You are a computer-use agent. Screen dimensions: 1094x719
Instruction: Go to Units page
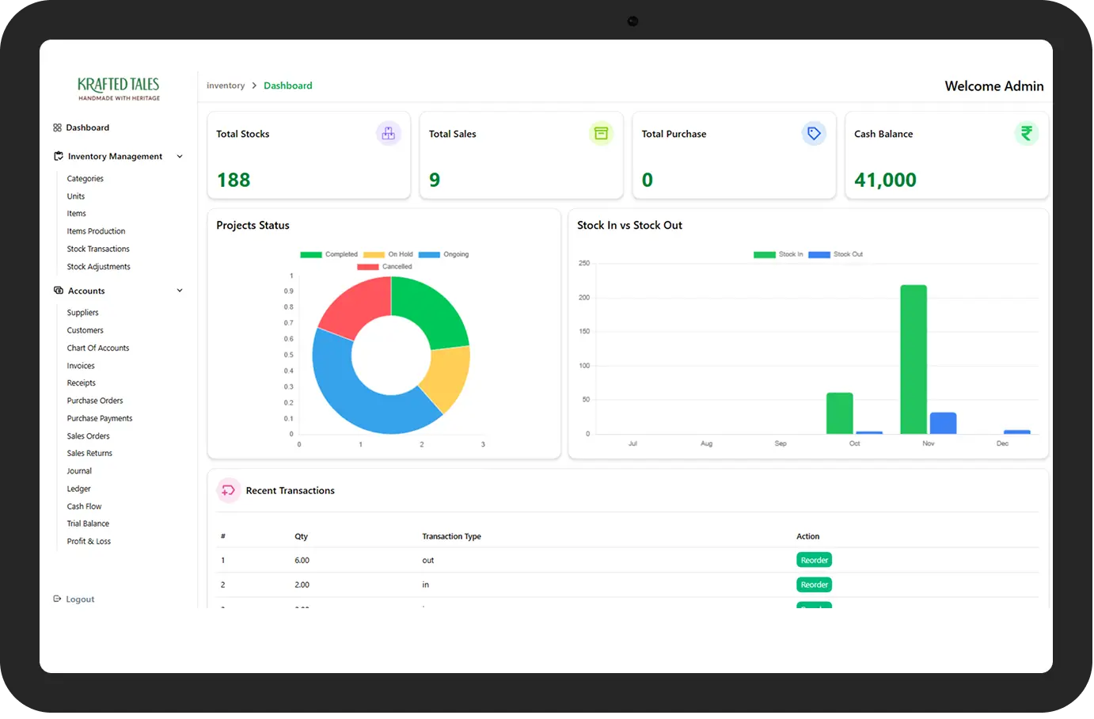[x=76, y=196]
